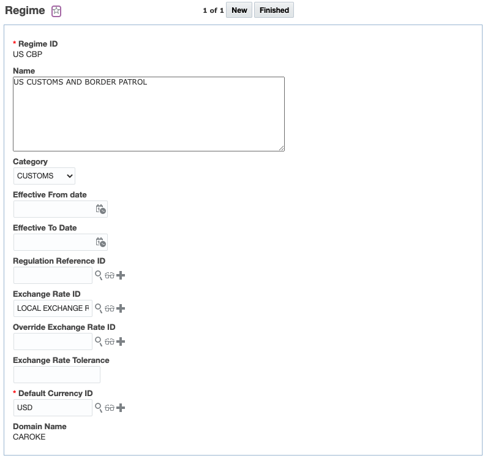This screenshot has height=458, width=485.
Task: Click the Regime page heading
Action: coord(25,10)
